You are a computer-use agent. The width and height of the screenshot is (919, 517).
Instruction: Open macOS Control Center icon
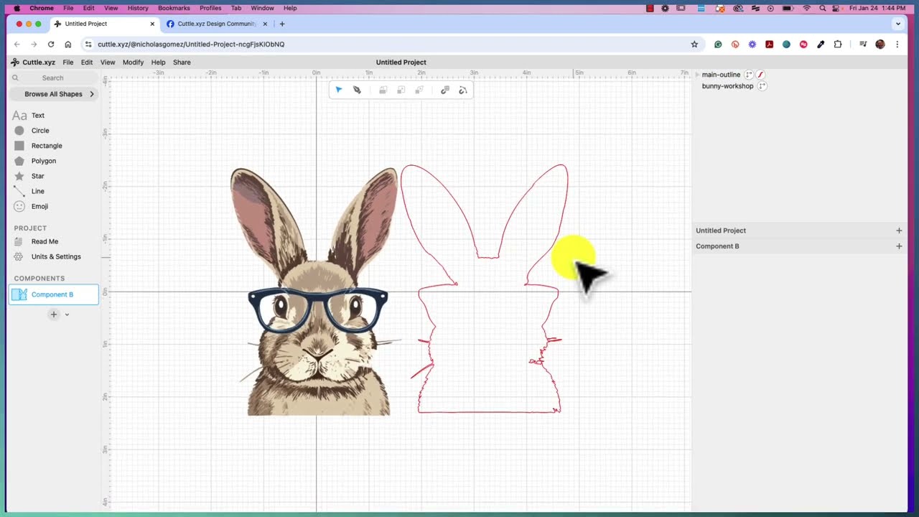(x=837, y=8)
